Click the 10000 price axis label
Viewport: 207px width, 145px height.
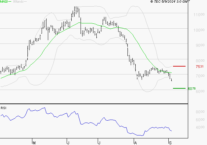(x=199, y=30)
